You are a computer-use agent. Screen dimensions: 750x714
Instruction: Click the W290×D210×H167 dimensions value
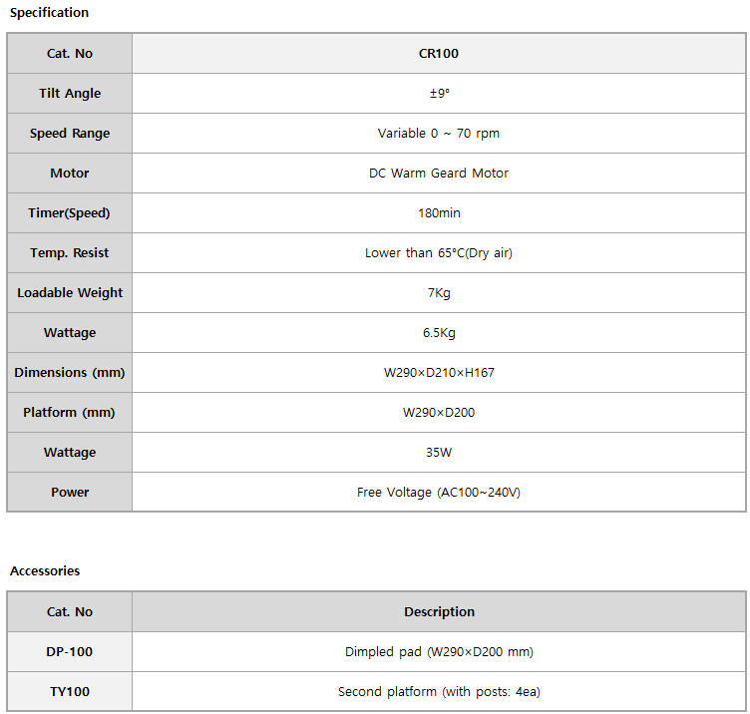click(439, 373)
